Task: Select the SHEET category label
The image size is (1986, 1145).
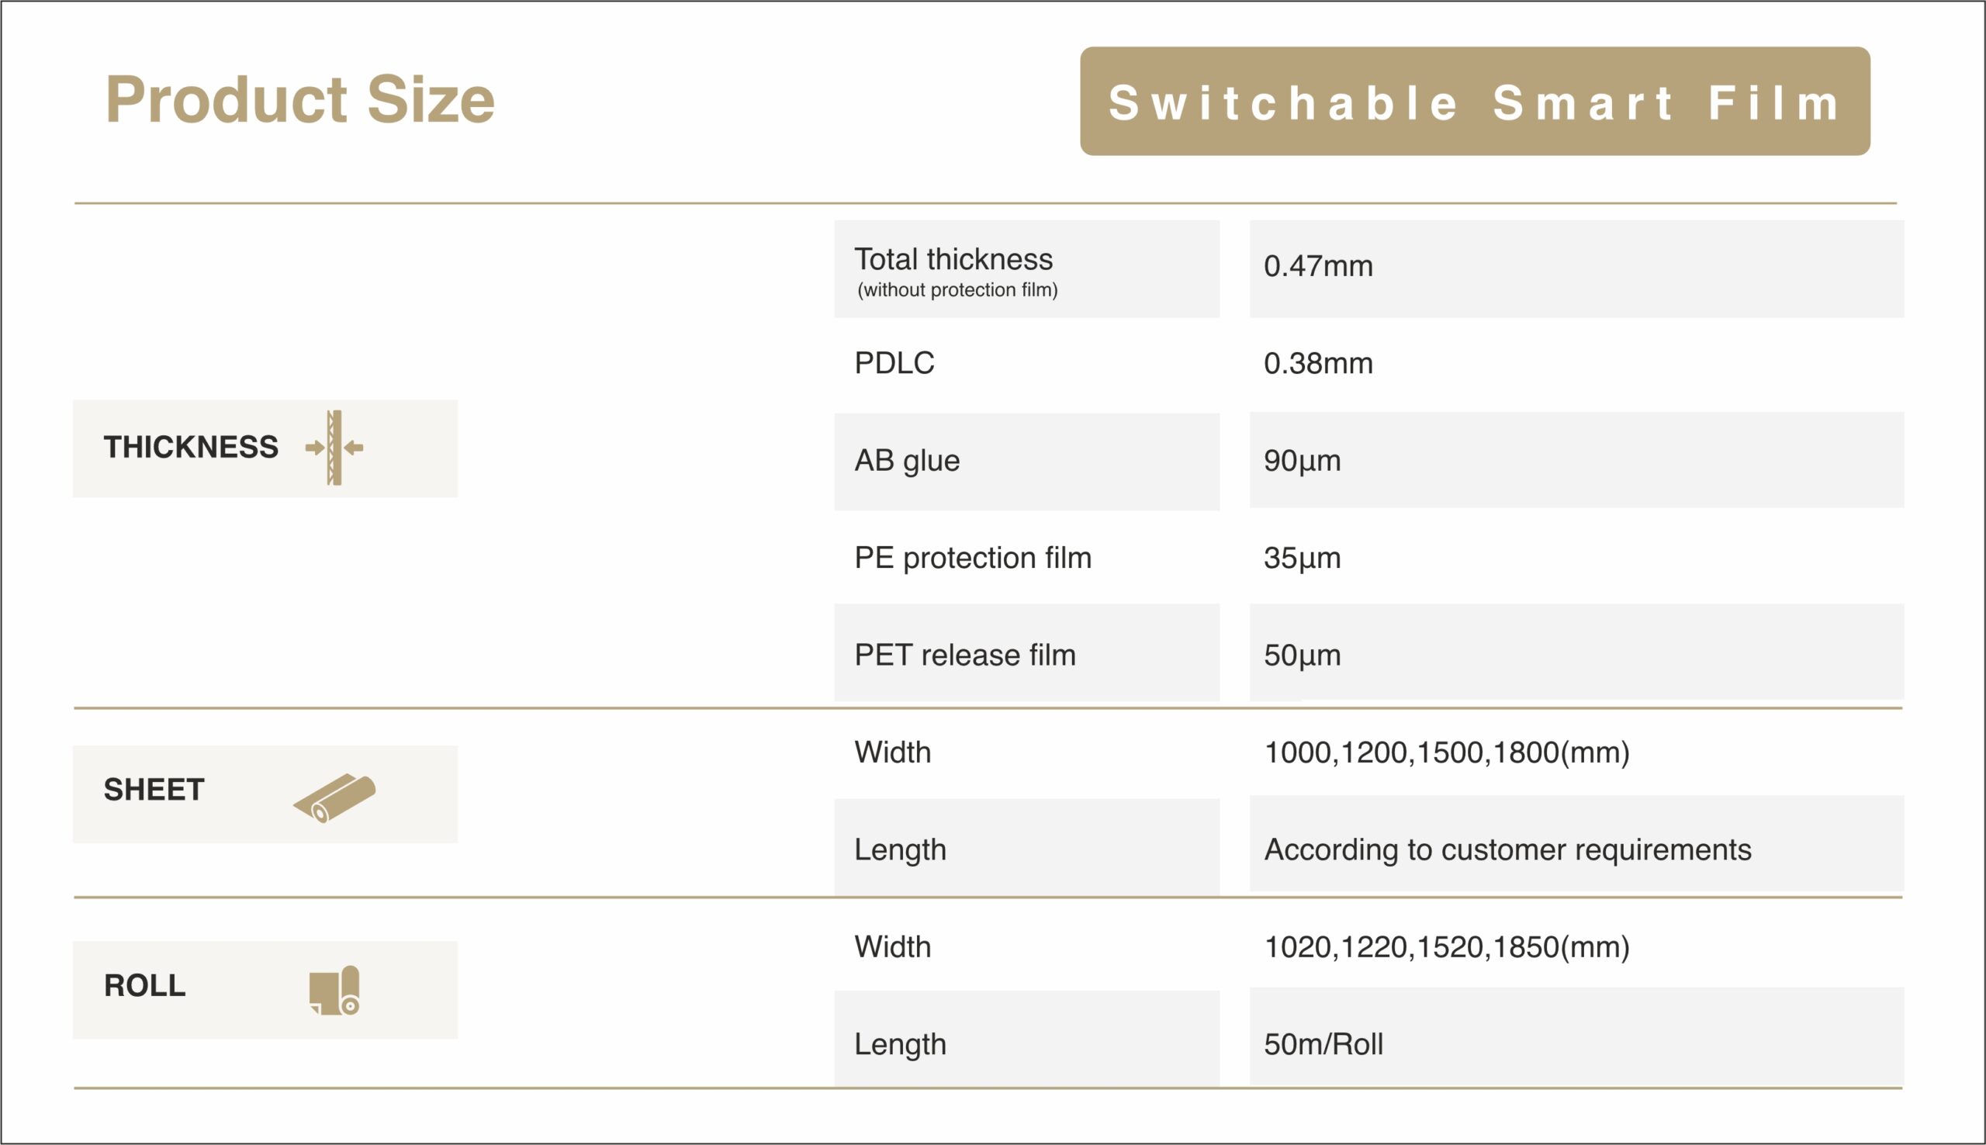Action: tap(154, 790)
